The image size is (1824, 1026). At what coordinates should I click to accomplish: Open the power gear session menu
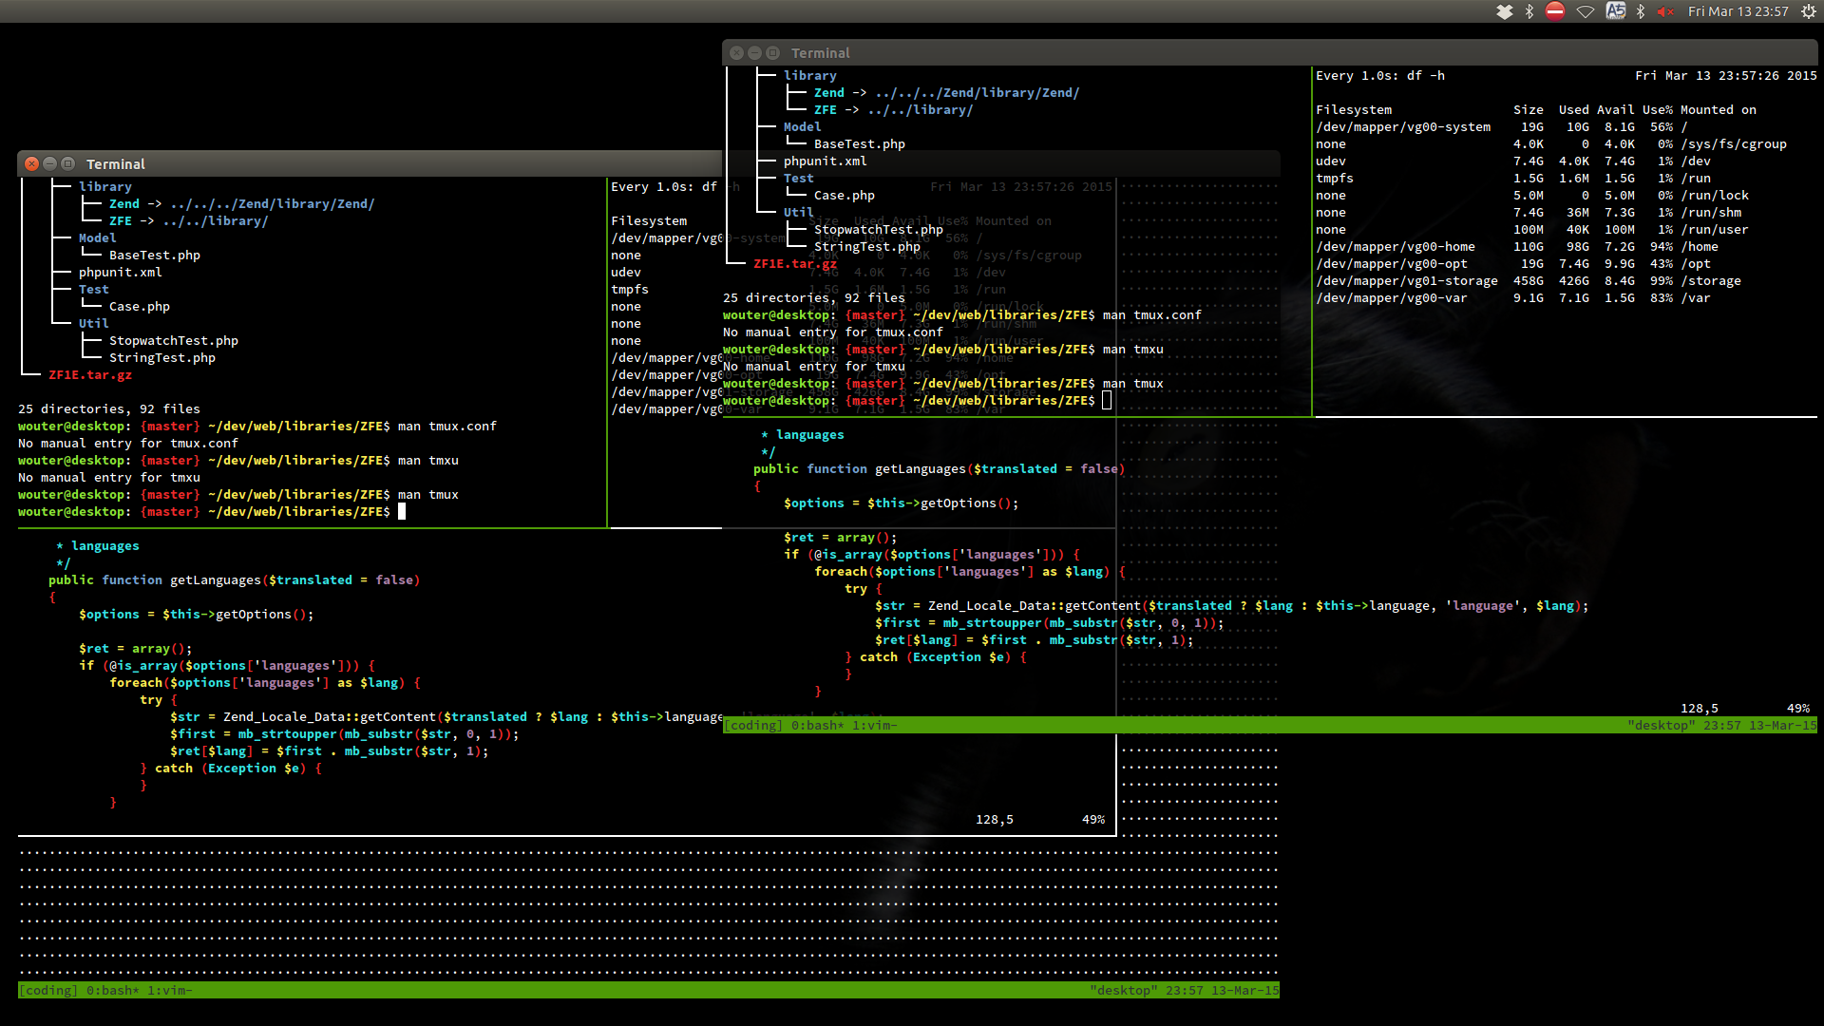[x=1809, y=11]
